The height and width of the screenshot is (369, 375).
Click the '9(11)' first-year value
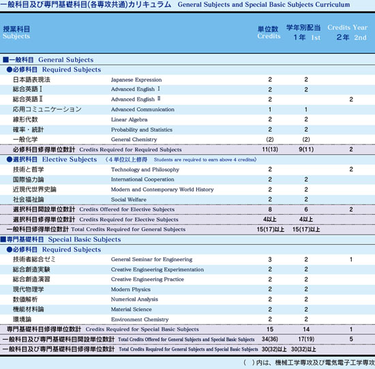306,149
